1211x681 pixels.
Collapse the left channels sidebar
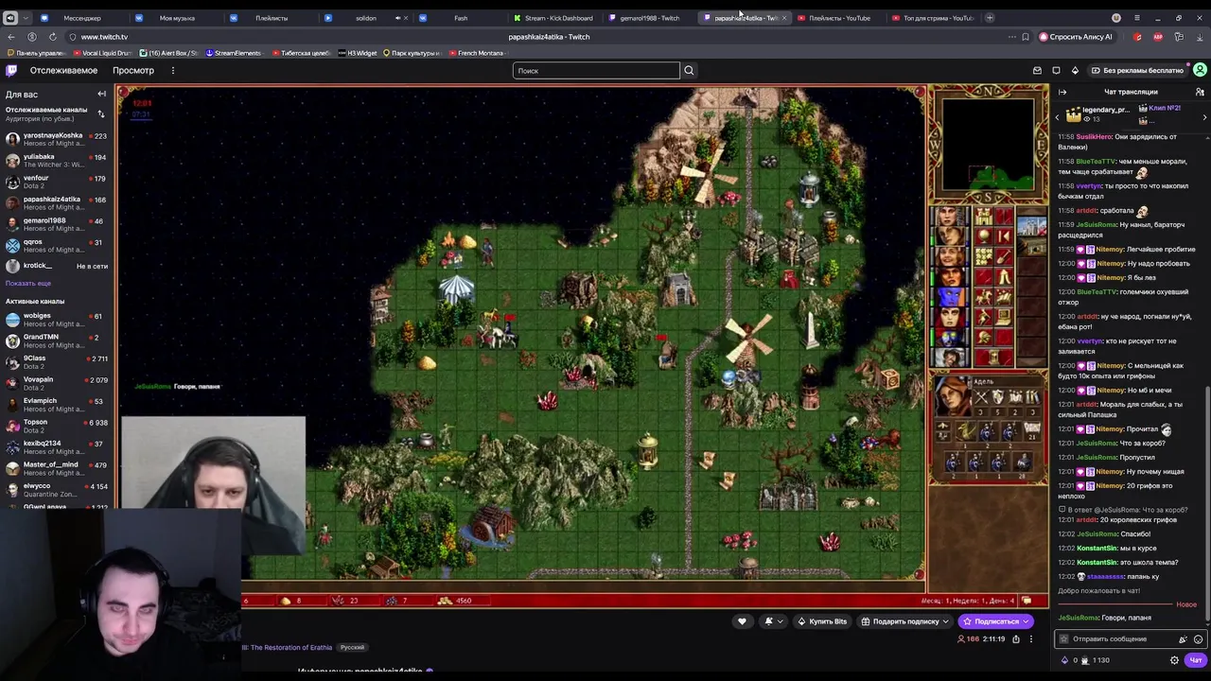coord(101,94)
